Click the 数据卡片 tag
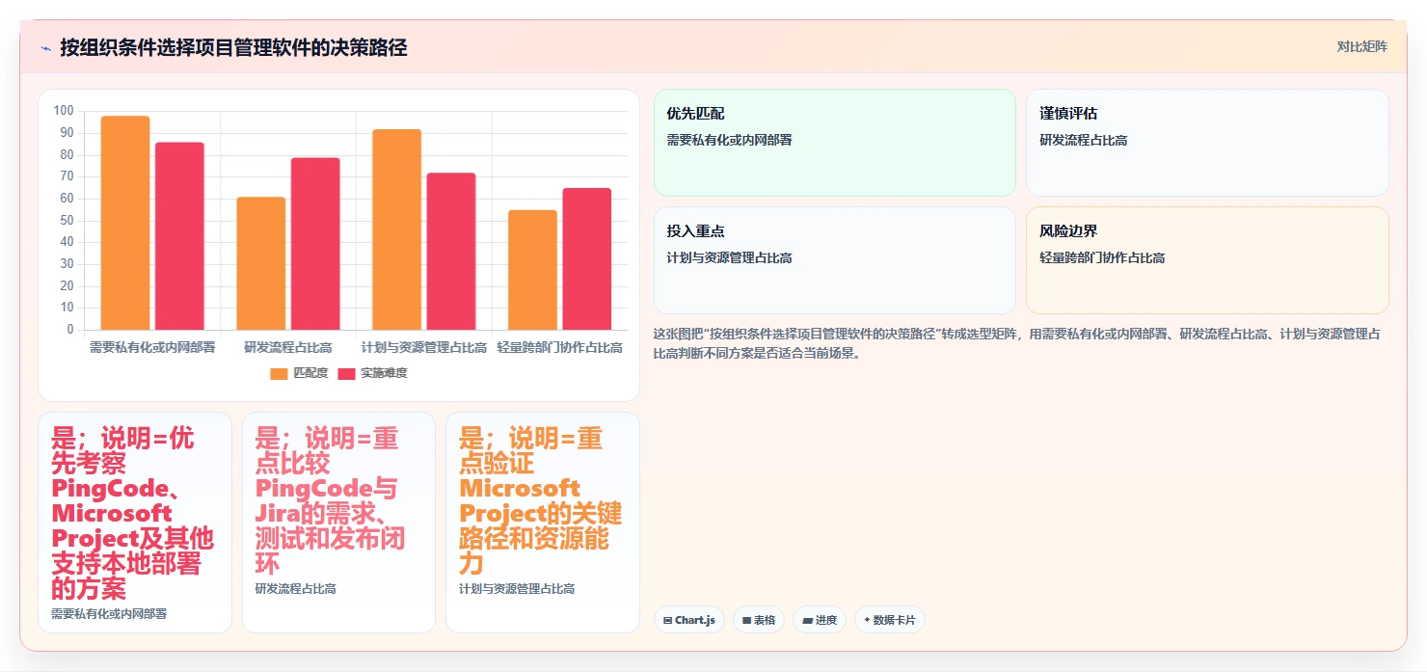 point(889,620)
